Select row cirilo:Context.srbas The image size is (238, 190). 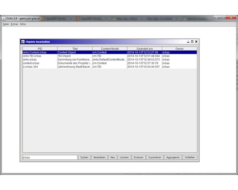point(110,52)
